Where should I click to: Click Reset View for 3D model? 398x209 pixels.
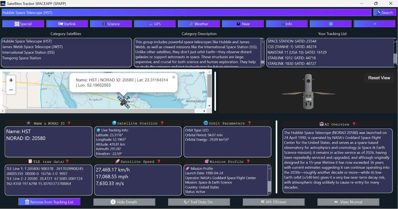point(379,78)
